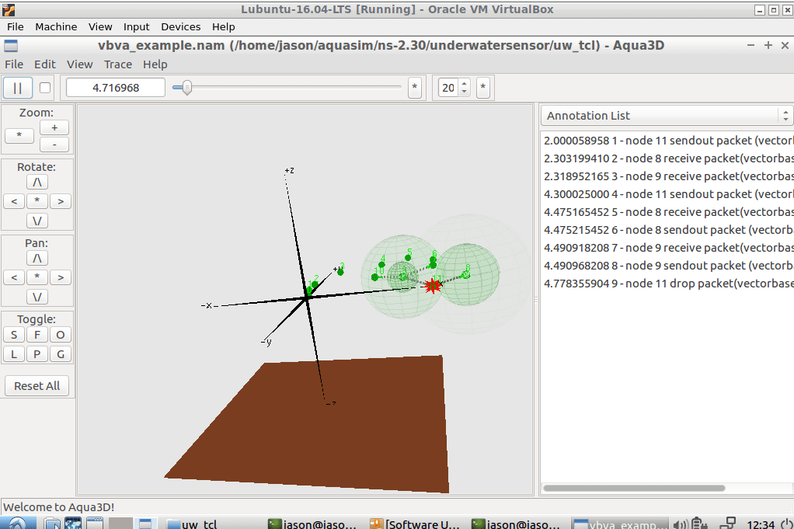Toggle the checkbox next to pause button
The image size is (794, 529).
click(45, 88)
